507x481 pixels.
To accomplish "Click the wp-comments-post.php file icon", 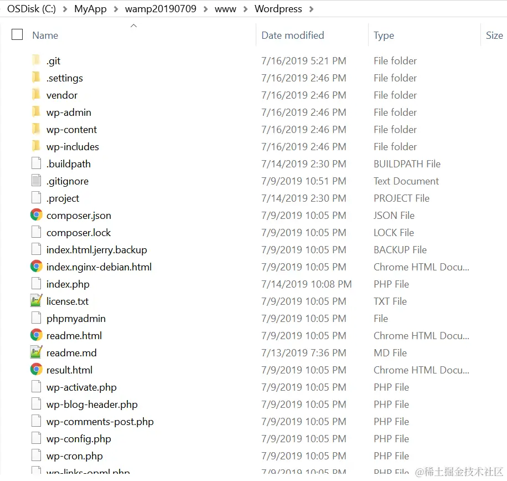I will tap(36, 421).
